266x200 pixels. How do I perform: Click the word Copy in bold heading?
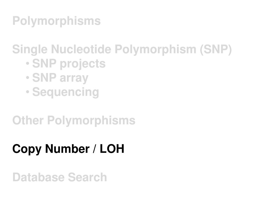pyautogui.click(x=27, y=149)
